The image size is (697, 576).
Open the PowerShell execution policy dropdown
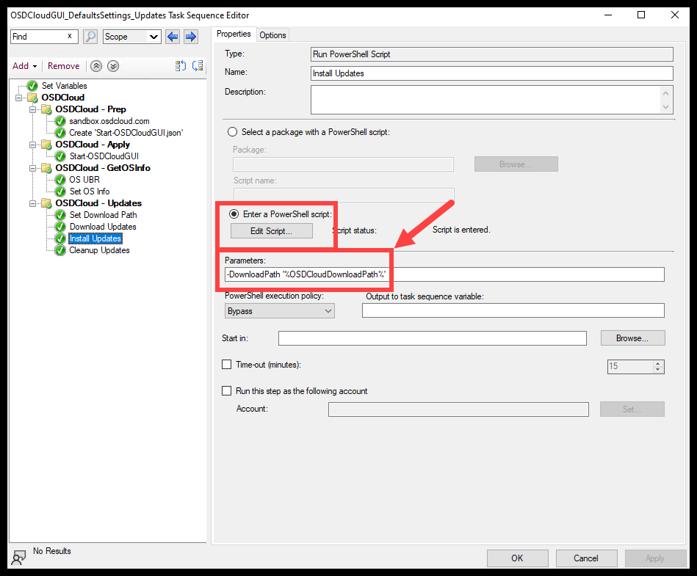click(328, 310)
